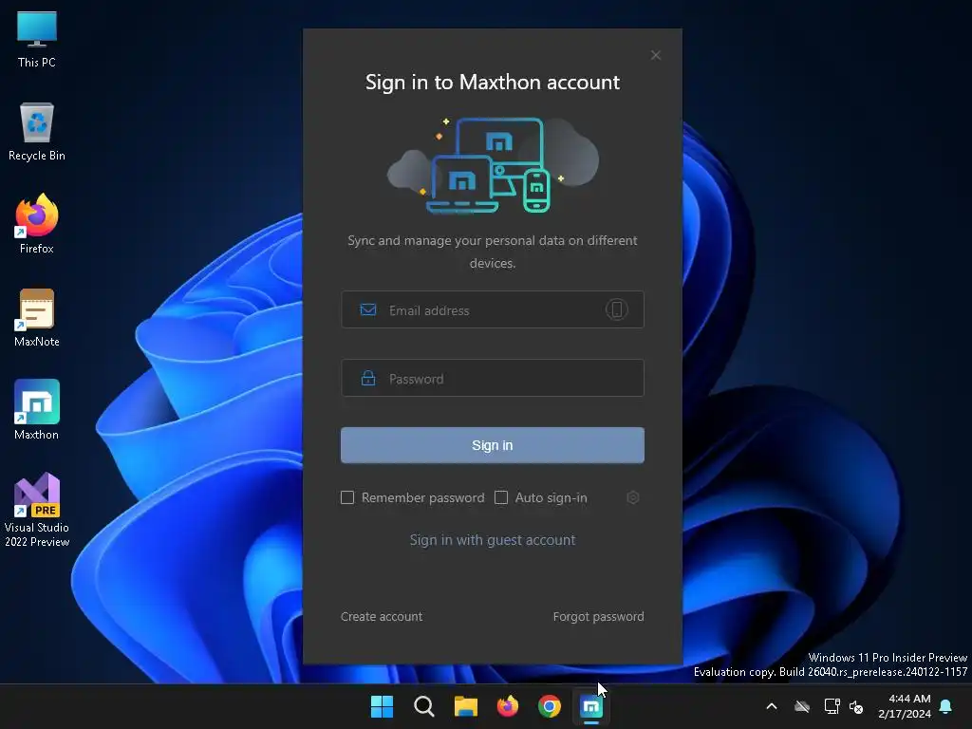Open File Explorer from taskbar
The height and width of the screenshot is (729, 972).
tap(465, 706)
